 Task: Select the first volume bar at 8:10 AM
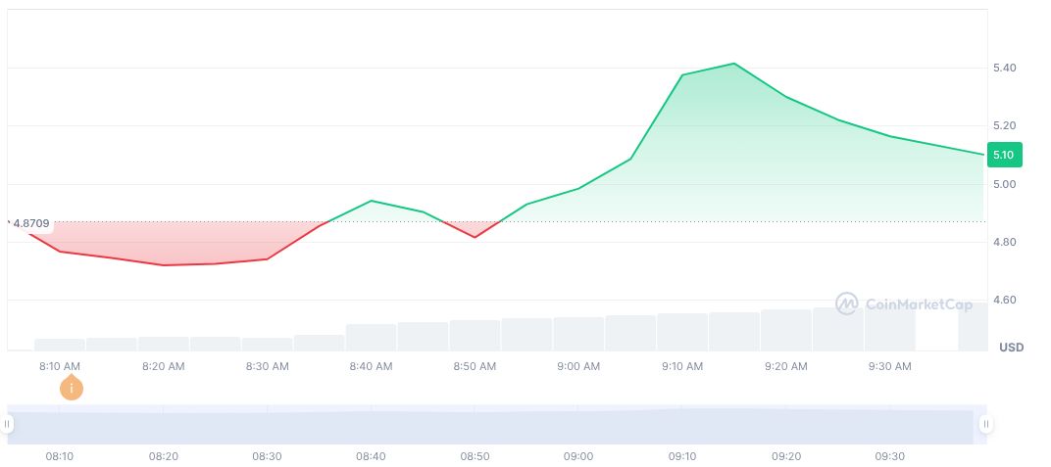[x=60, y=344]
